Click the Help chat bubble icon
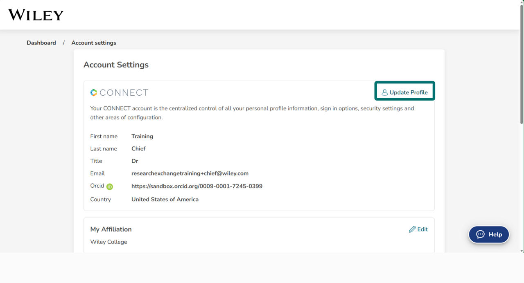This screenshot has width=524, height=283. coord(481,234)
